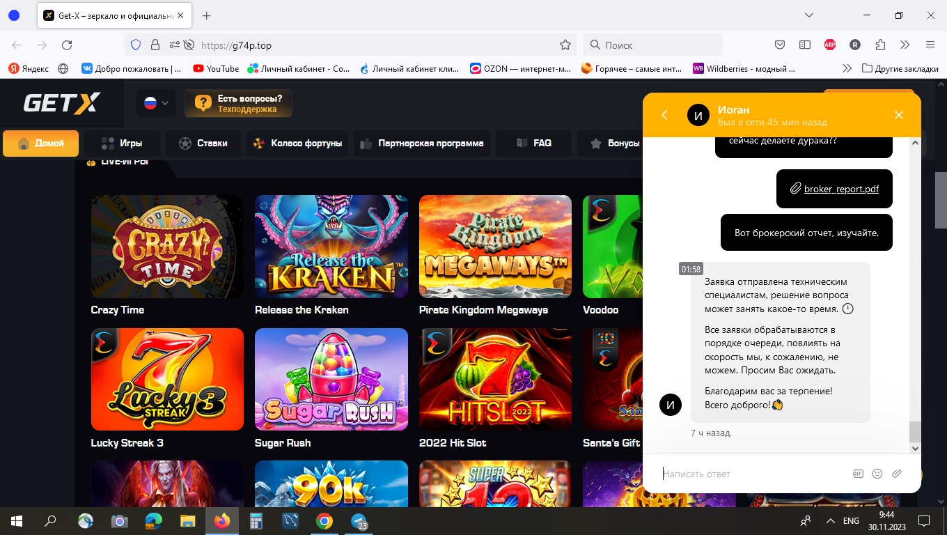947x535 pixels.
Task: Open the YouTube bookmark
Action: 216,68
